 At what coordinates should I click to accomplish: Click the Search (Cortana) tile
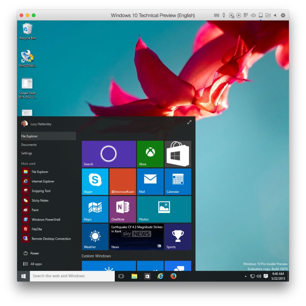coord(109,154)
